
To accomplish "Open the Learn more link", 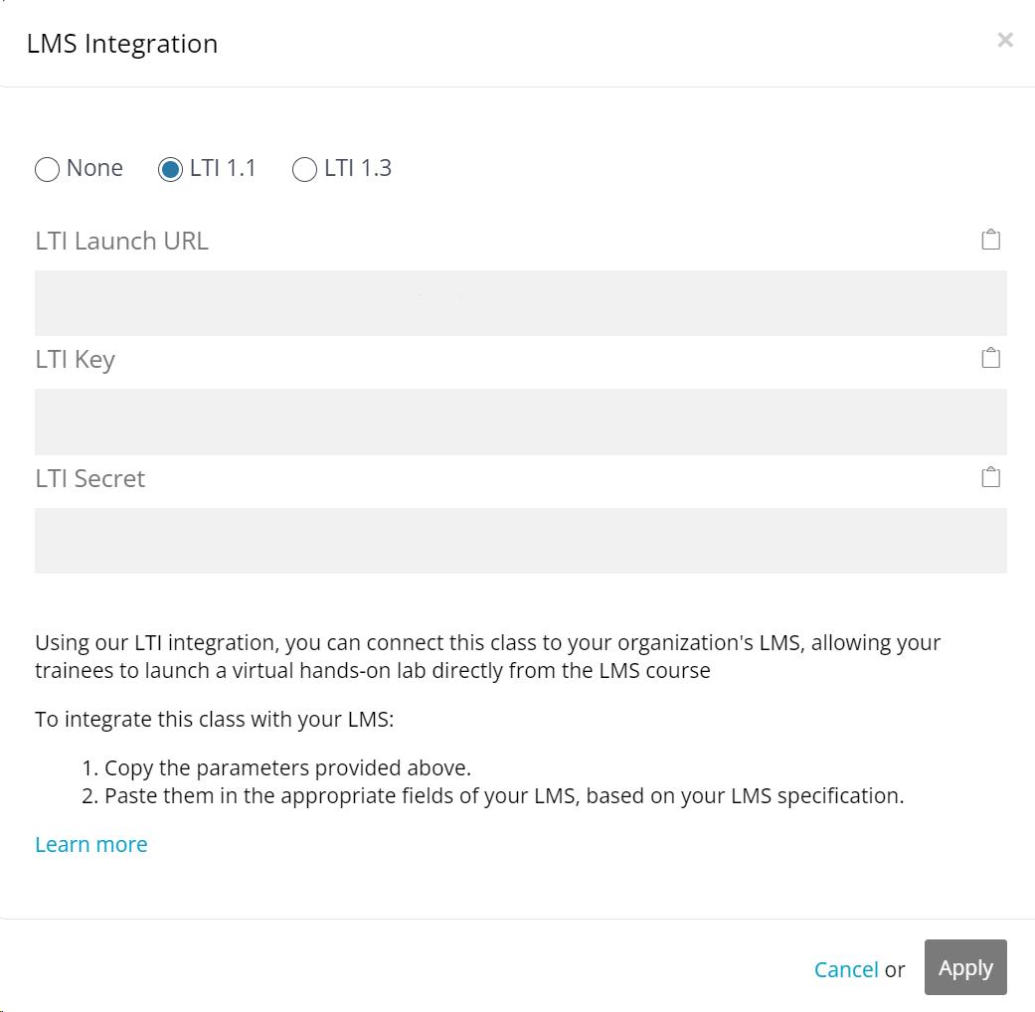I will [91, 844].
